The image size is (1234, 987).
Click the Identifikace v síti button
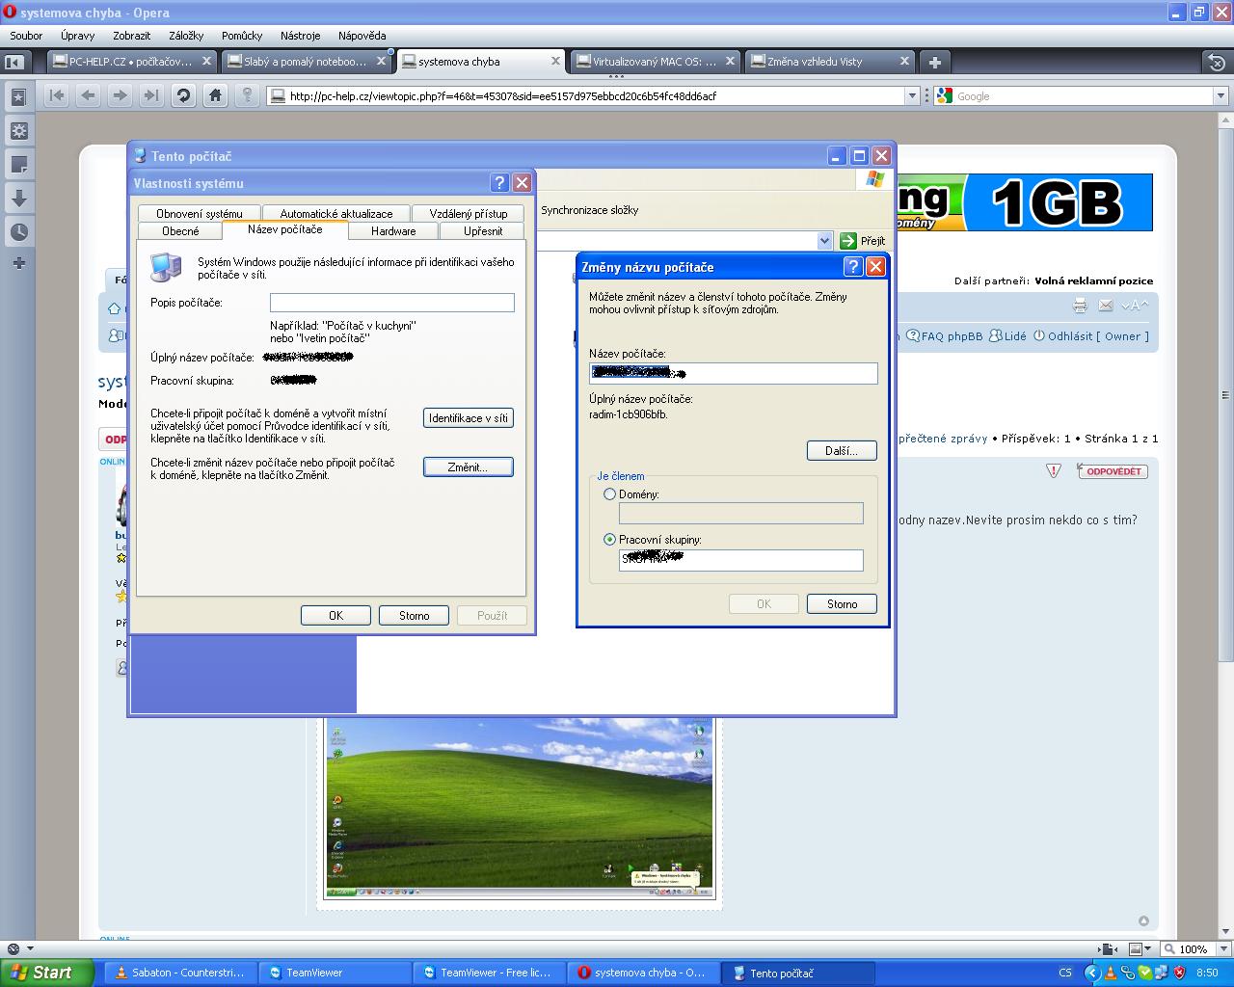(469, 418)
